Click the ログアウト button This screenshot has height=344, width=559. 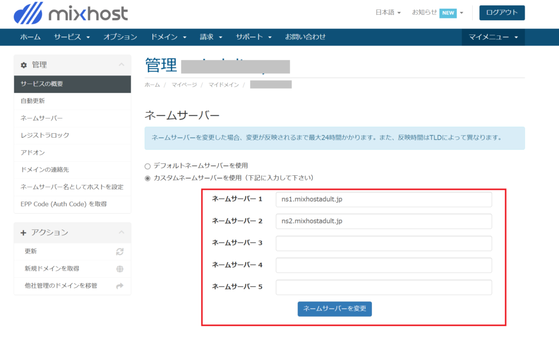click(x=502, y=13)
